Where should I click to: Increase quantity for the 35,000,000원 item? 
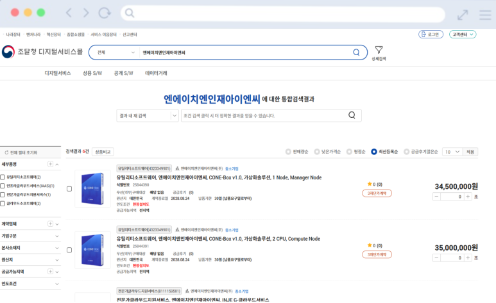tap(468, 258)
